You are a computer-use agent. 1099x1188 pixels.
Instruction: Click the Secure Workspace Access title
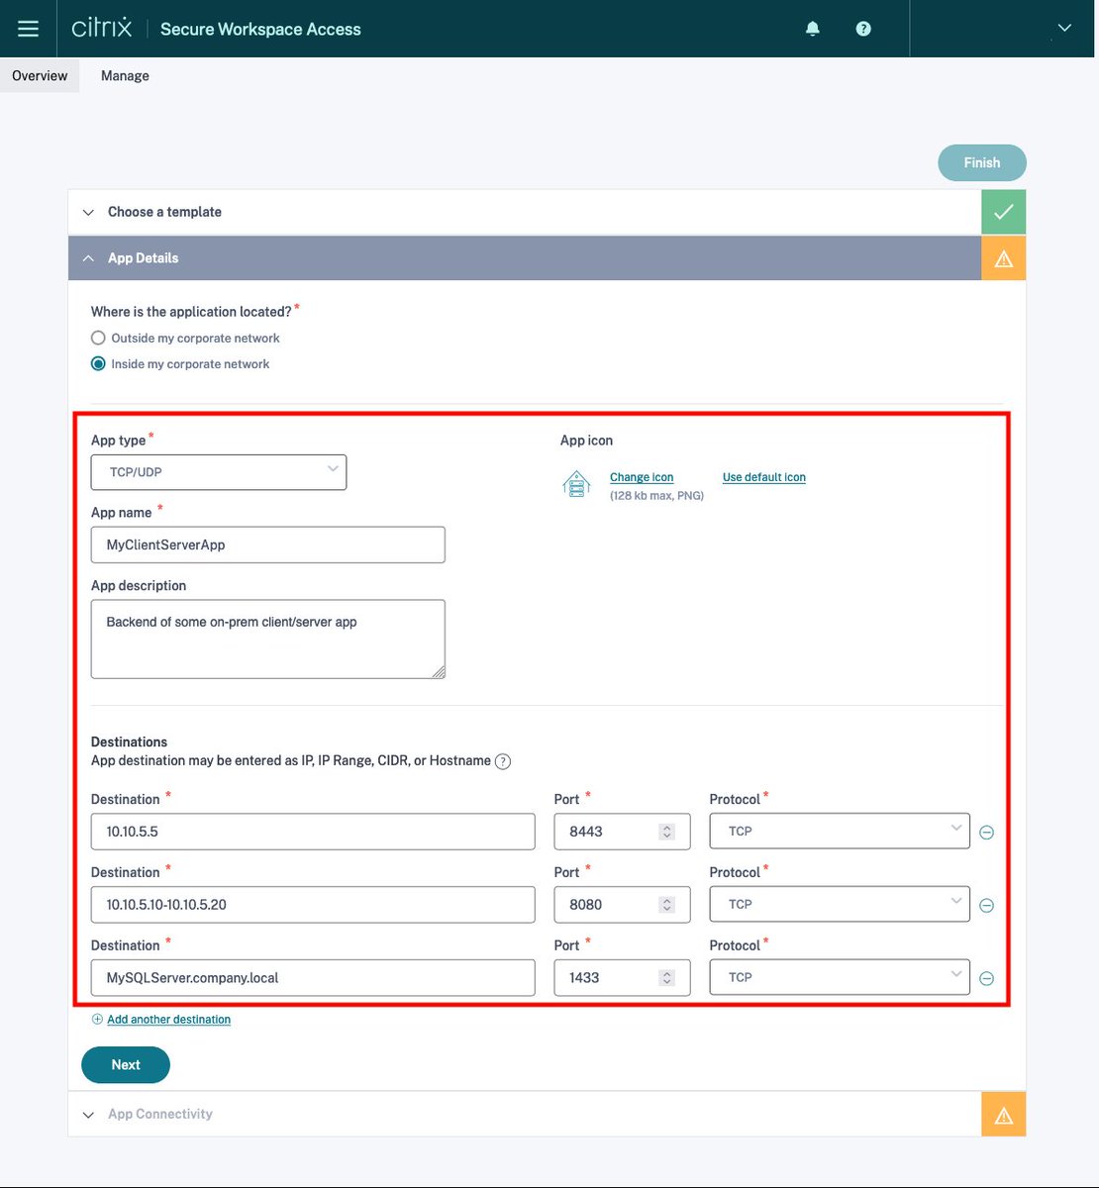[260, 30]
